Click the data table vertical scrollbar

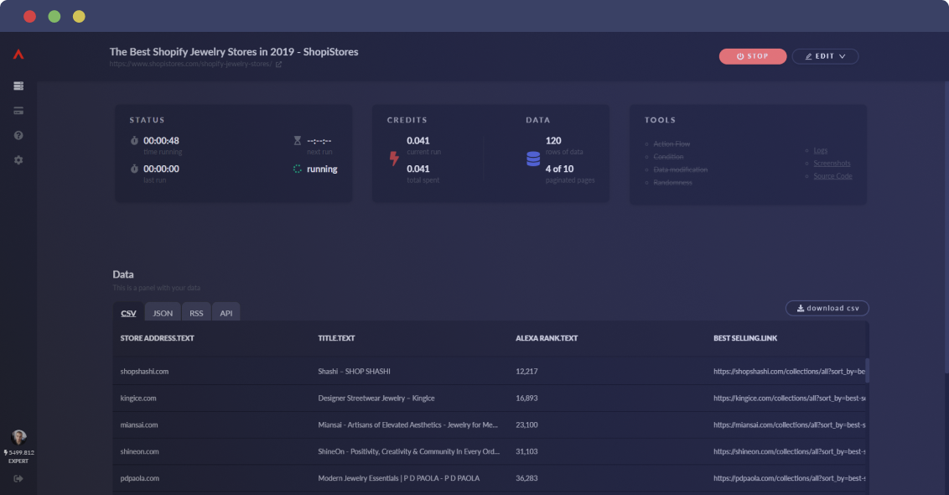[x=868, y=371]
